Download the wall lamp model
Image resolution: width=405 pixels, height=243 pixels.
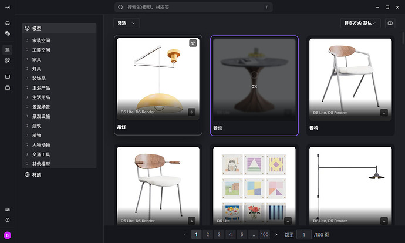[384, 220]
